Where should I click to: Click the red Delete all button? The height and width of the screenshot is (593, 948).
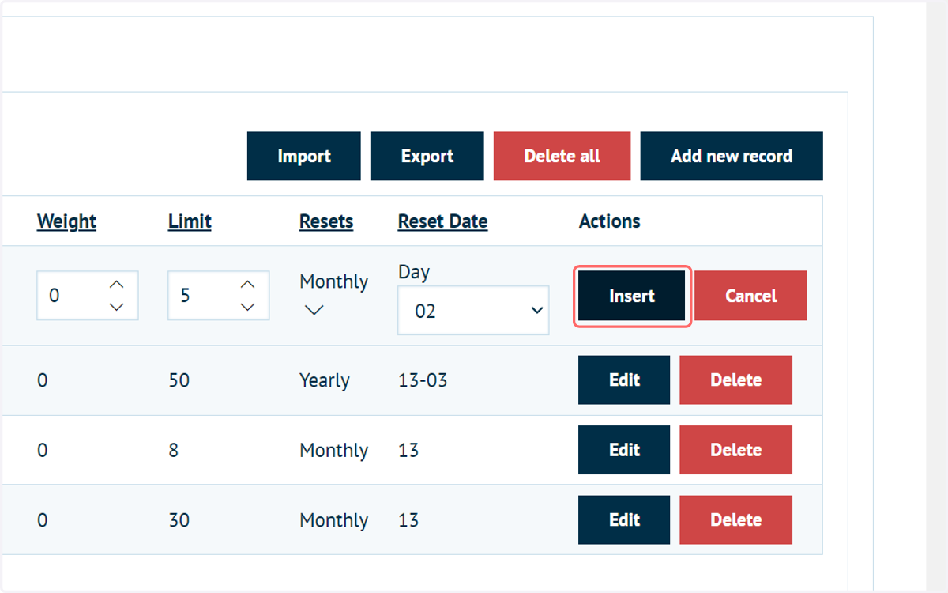click(562, 156)
